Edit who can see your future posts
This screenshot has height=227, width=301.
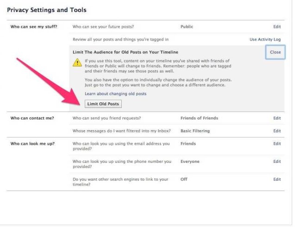[x=277, y=27]
